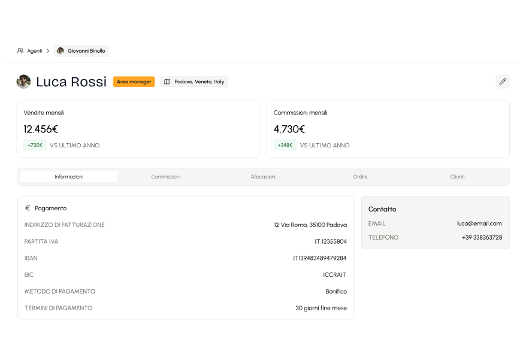
Task: Switch to the Commissioni tab
Action: click(166, 177)
